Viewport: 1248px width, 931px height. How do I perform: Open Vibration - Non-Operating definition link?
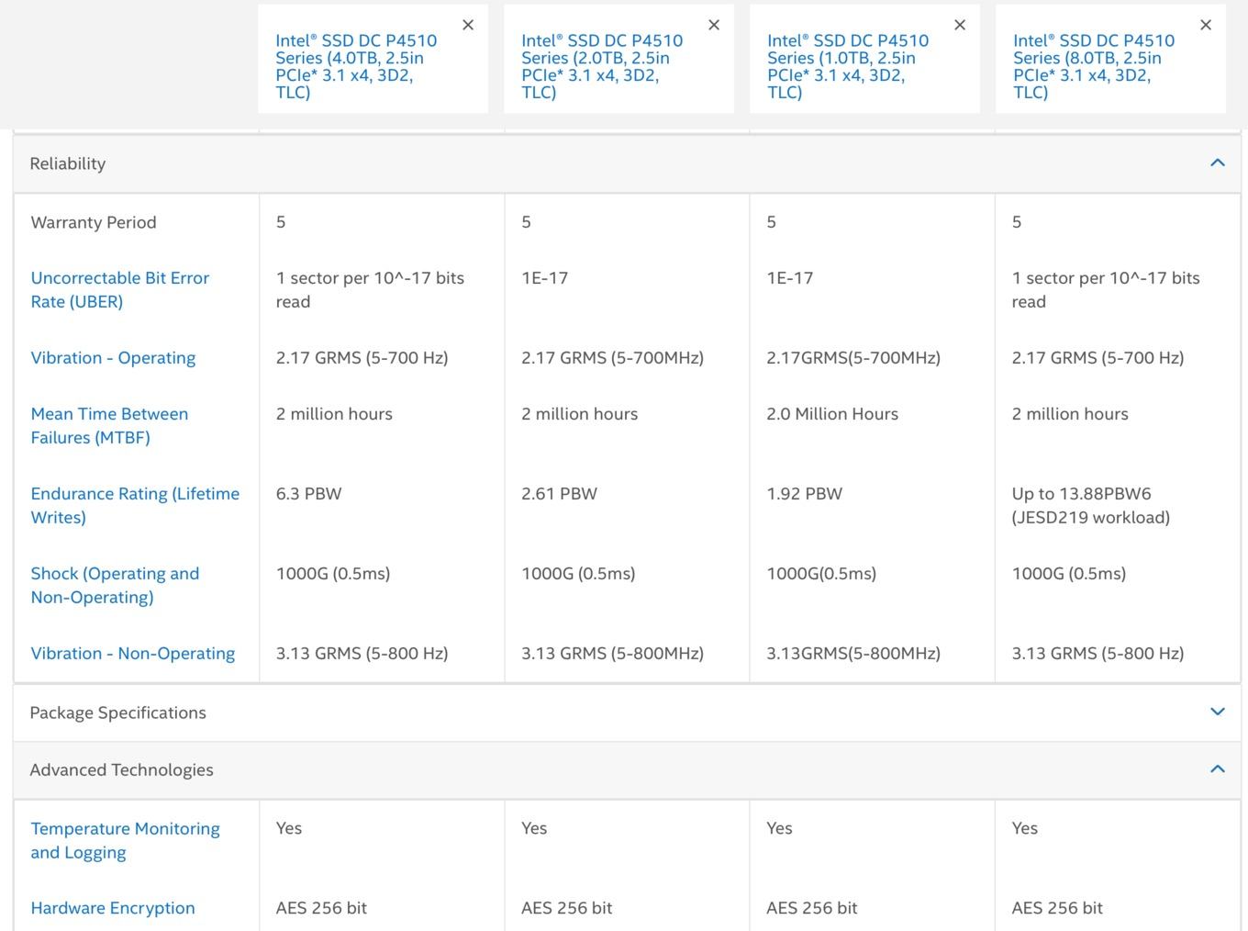(133, 653)
